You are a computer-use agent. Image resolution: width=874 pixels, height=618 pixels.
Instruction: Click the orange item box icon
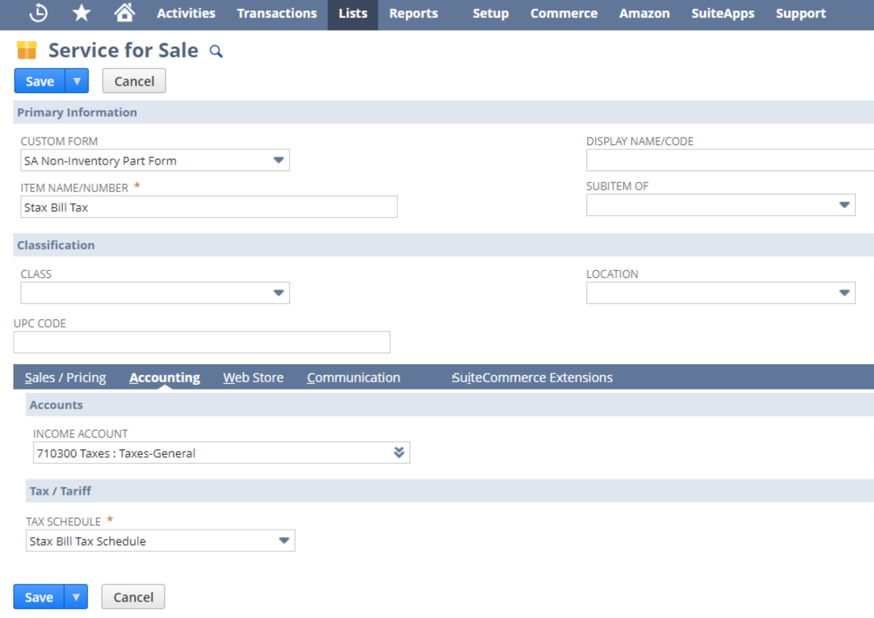pos(26,50)
